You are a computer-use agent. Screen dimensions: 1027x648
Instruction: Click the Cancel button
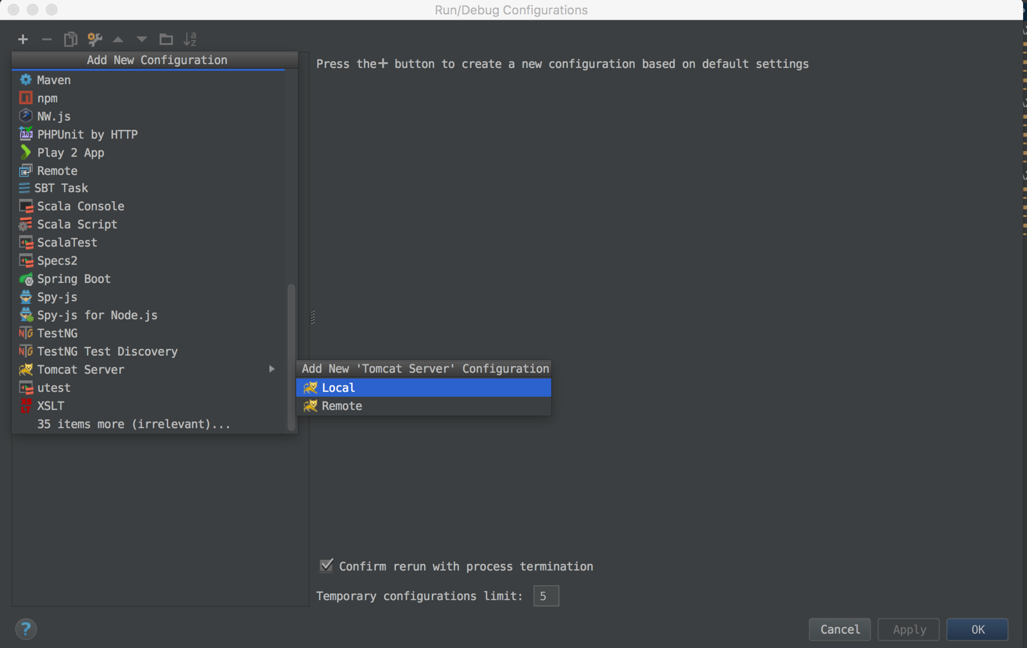click(840, 629)
